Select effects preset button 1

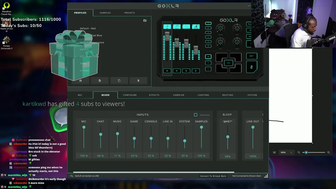click(x=208, y=23)
